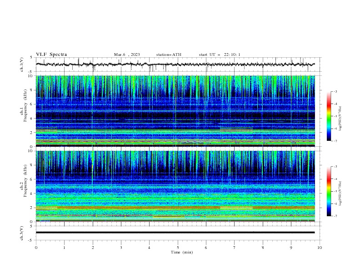Click the ch.1 color bar log(PSD) label
Viewport: 360px width, 278px height.
pos(340,119)
